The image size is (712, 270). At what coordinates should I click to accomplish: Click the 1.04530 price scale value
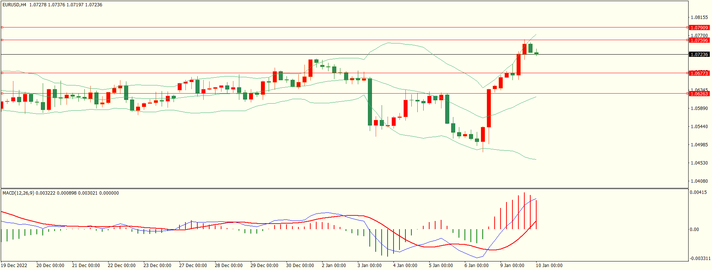click(x=699, y=163)
